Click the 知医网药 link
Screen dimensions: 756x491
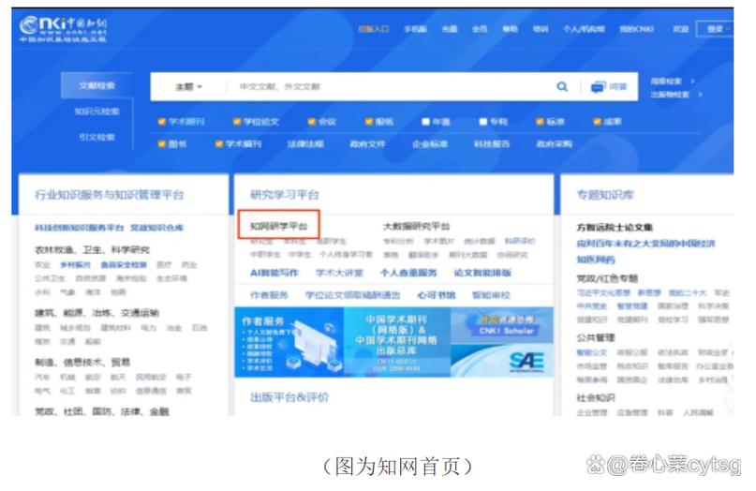tap(596, 260)
